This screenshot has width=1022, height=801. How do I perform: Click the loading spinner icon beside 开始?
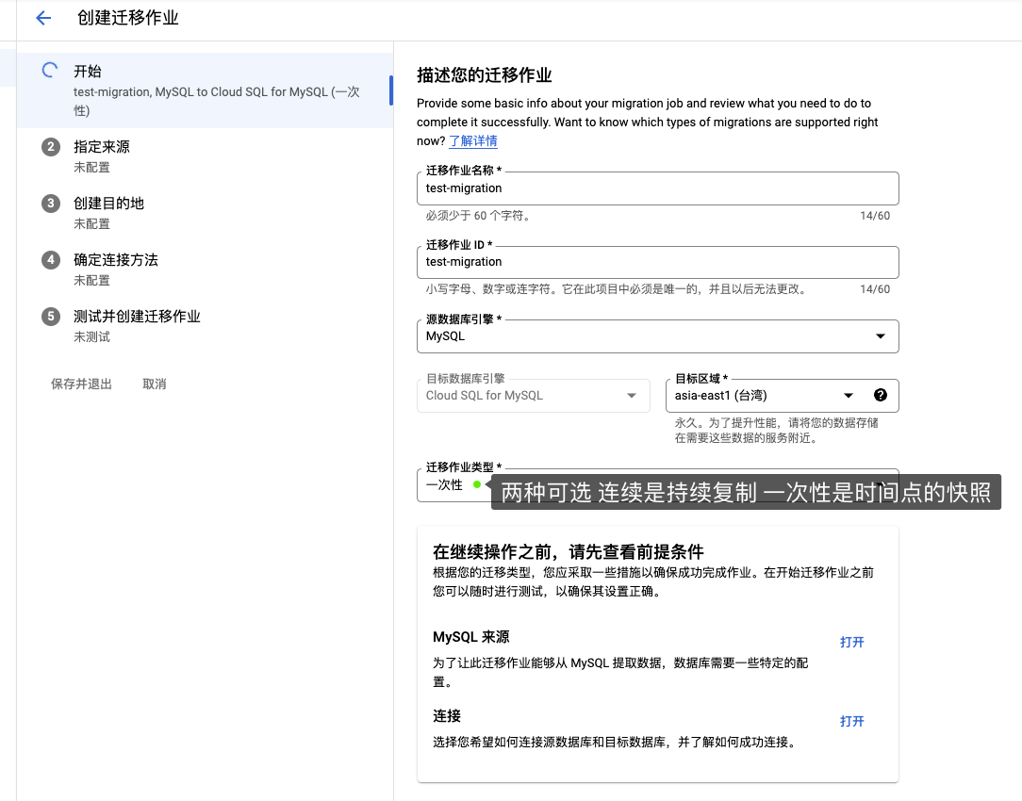point(51,71)
